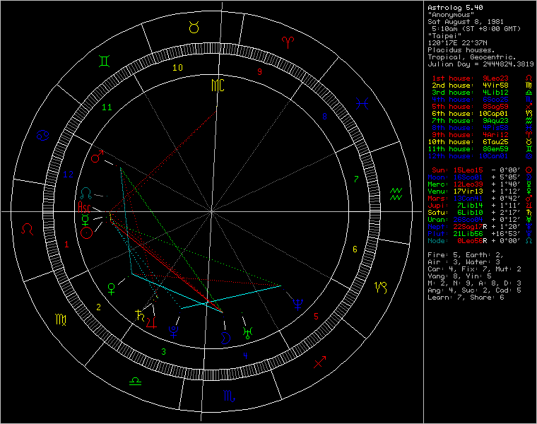Click the Taurus glyph on the zodiac ring
The width and height of the screenshot is (537, 424).
tap(193, 28)
